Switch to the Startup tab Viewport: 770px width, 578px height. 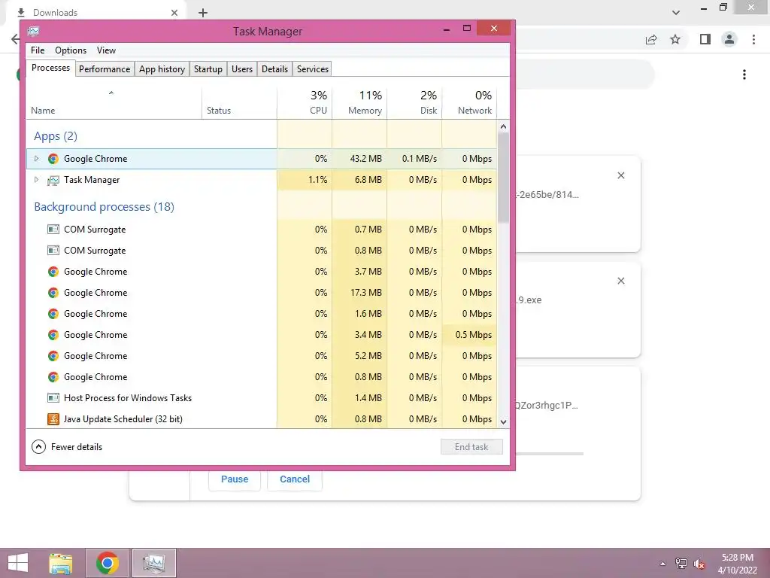(x=208, y=68)
